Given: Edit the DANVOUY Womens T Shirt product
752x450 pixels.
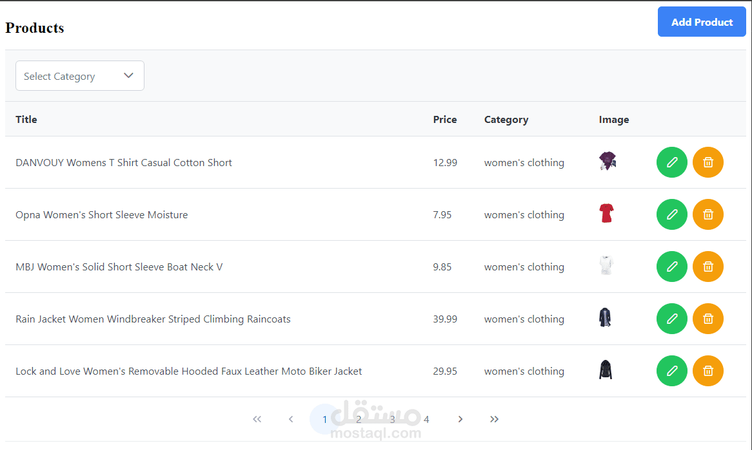Looking at the screenshot, I should click(671, 162).
